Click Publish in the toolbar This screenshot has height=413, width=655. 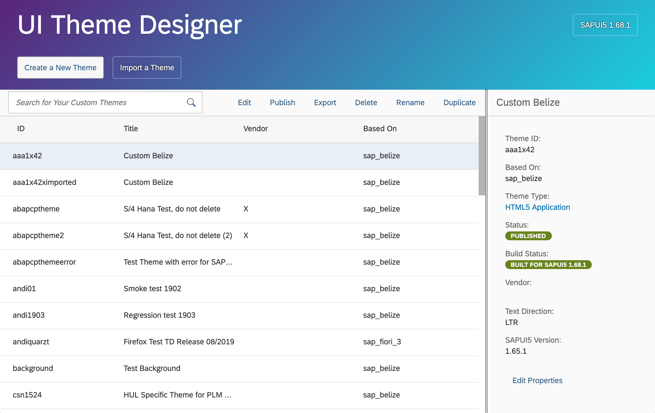point(282,102)
